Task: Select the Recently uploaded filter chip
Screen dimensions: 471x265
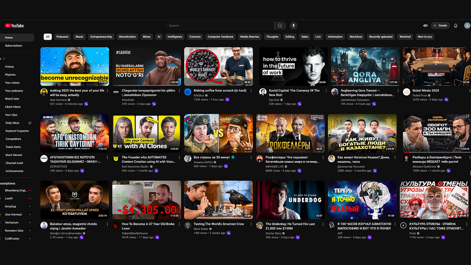Action: pyautogui.click(x=381, y=37)
